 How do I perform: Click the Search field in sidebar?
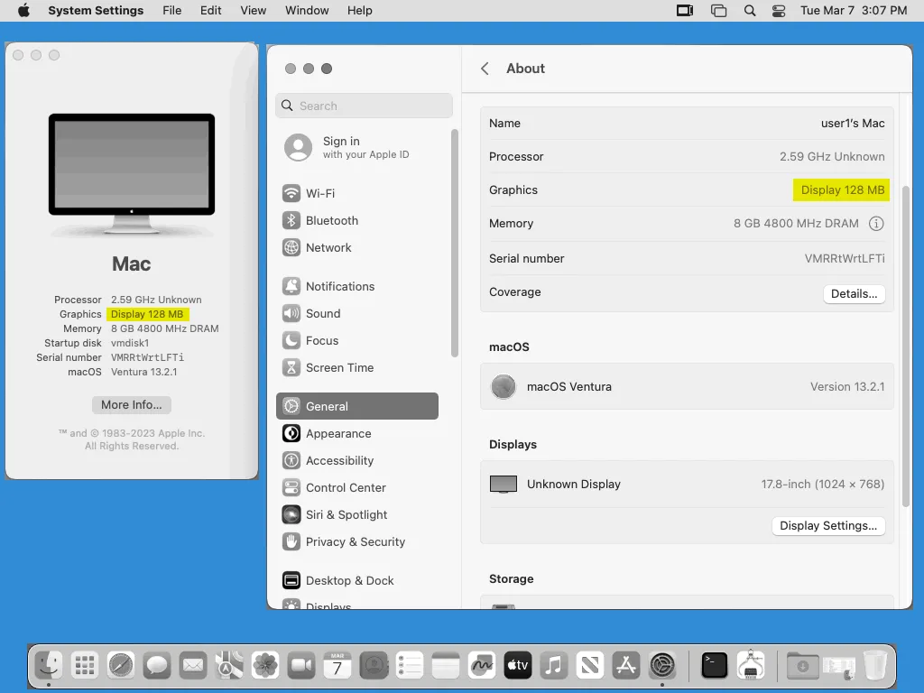(x=364, y=106)
